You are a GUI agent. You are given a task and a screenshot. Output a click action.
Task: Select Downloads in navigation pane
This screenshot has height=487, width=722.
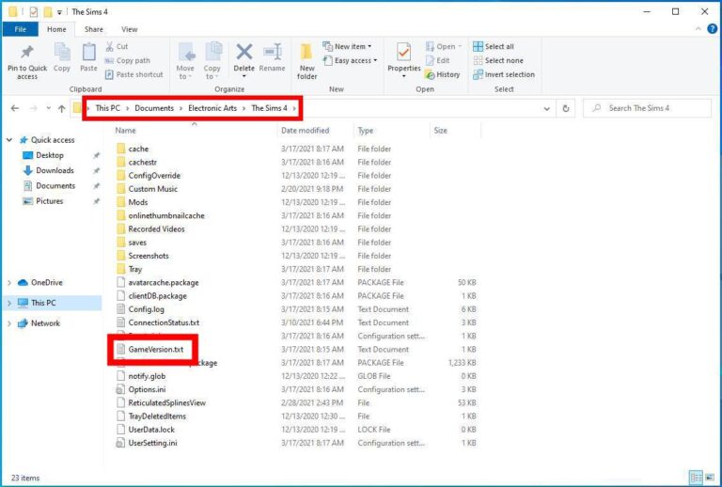[x=55, y=170]
